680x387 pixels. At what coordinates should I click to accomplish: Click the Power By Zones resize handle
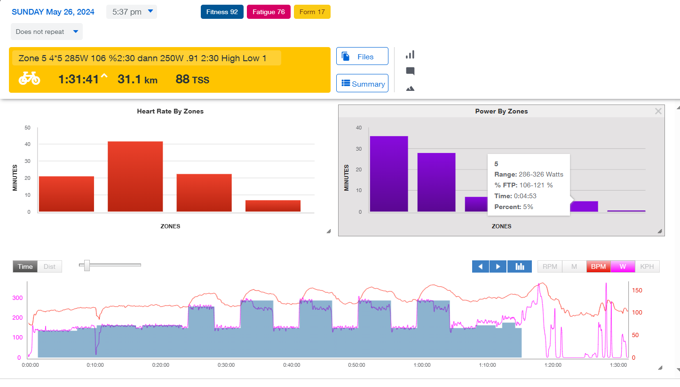click(660, 231)
